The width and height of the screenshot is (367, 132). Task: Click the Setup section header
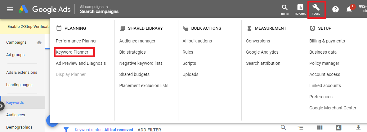point(324,28)
